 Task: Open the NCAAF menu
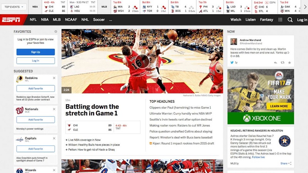tap(71, 20)
